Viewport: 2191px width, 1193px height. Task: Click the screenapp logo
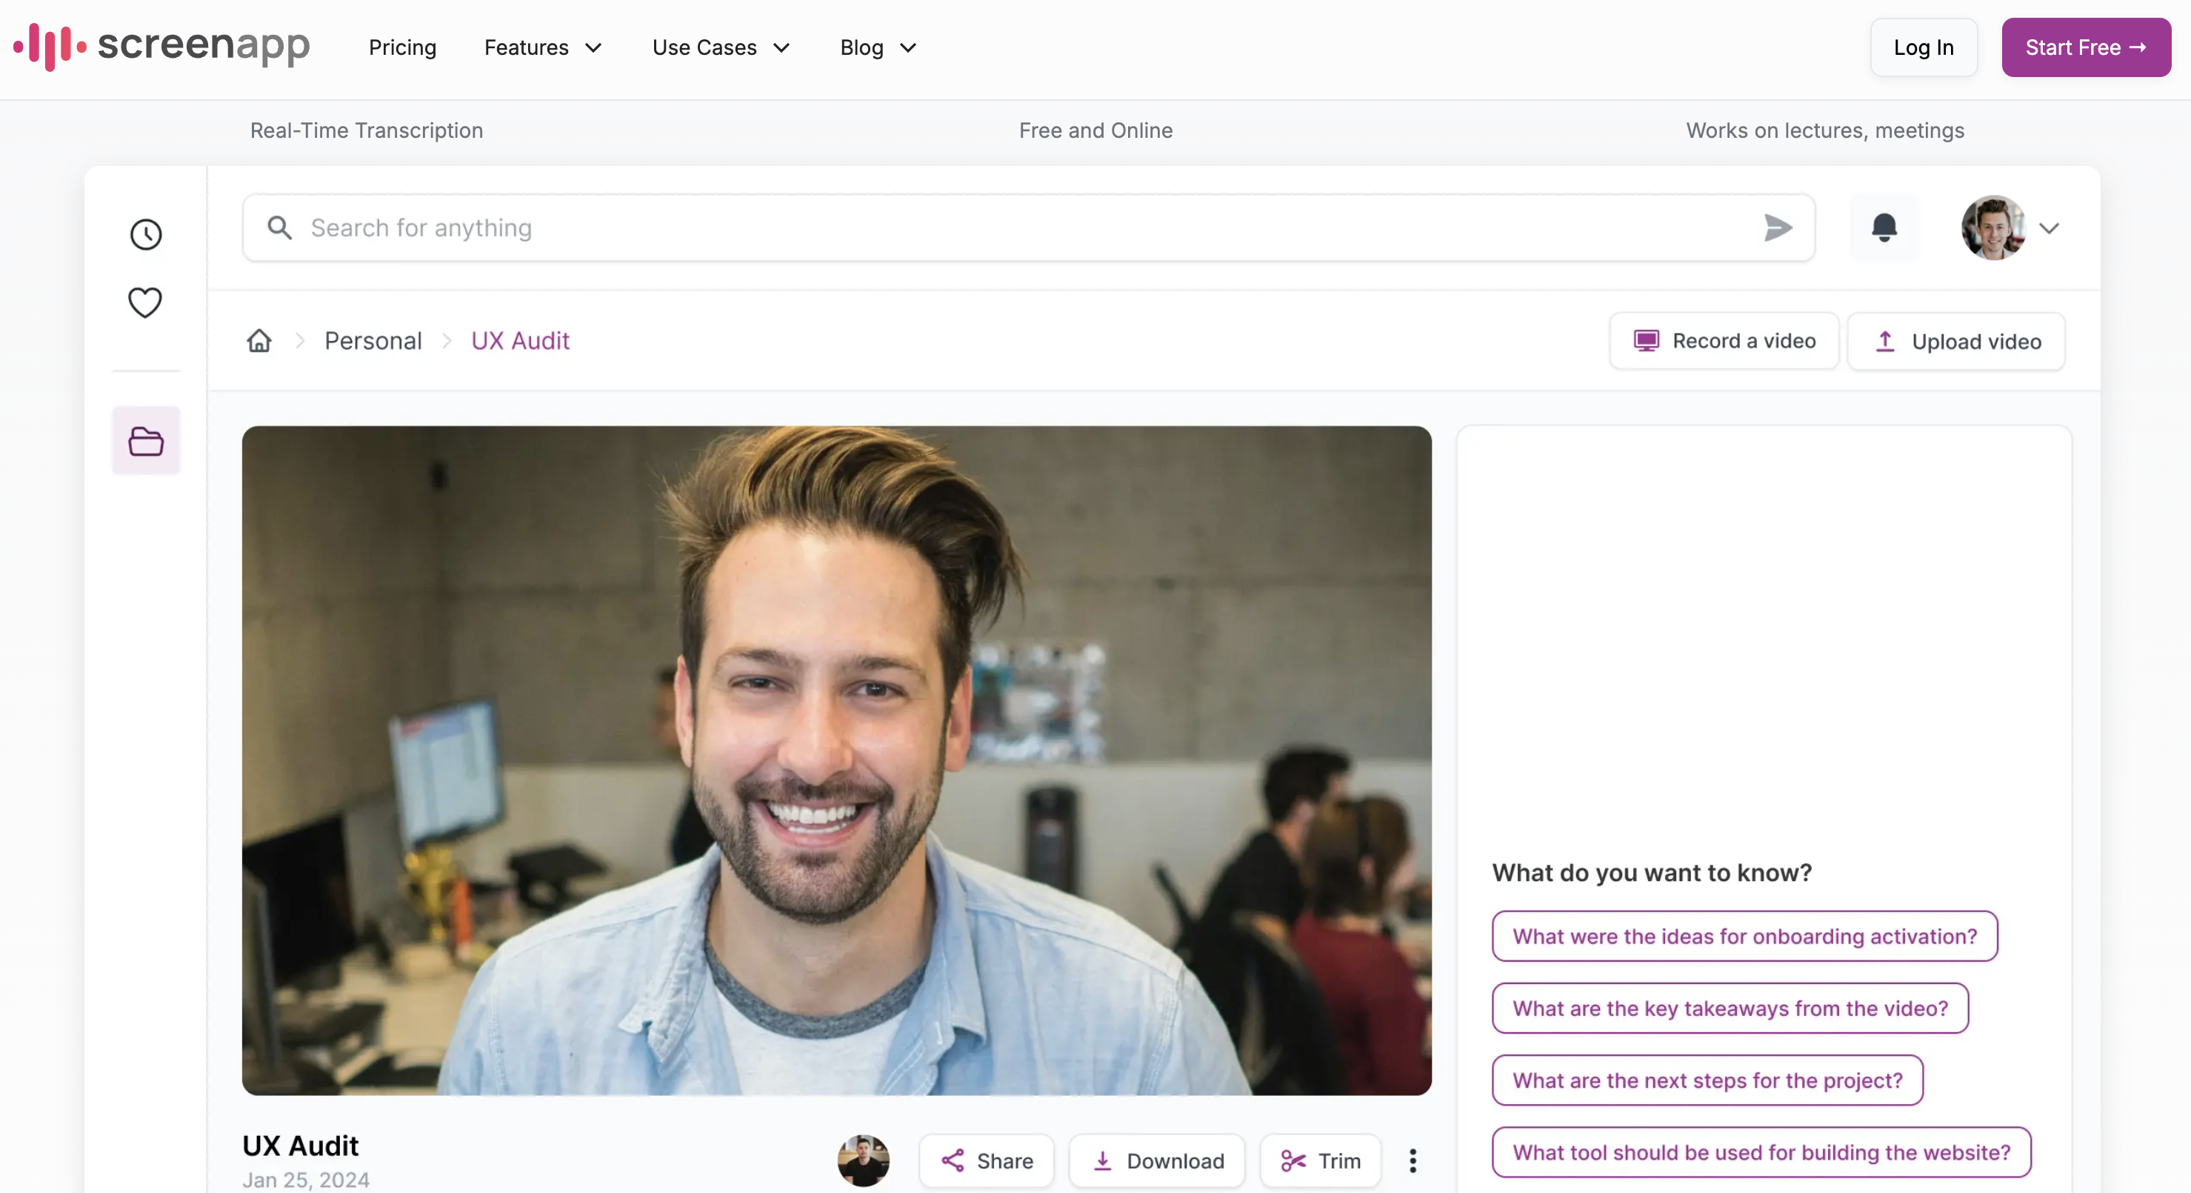pos(161,47)
